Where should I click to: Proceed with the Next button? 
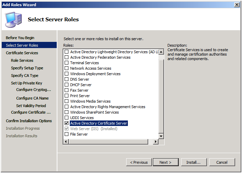[166, 162]
